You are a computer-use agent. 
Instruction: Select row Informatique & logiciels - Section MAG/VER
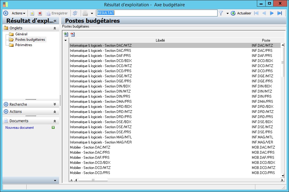(x=175, y=142)
